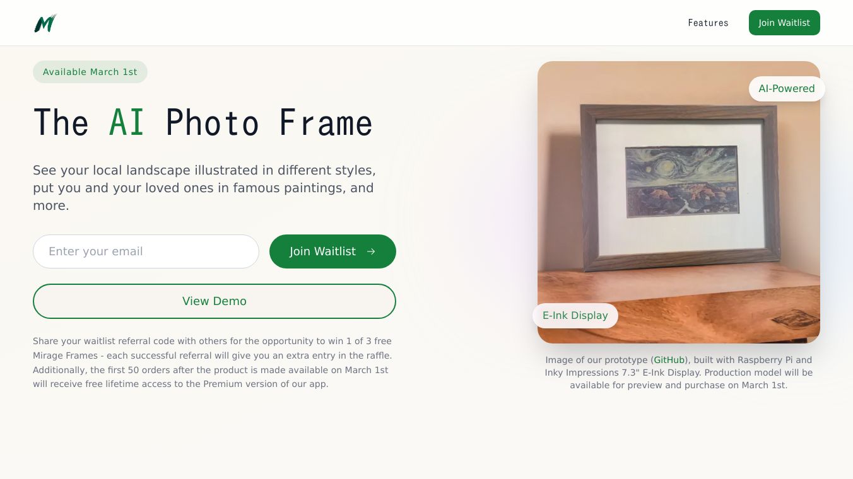This screenshot has height=479, width=853.
Task: Click the Join Waitlist button in header
Action: tap(784, 23)
